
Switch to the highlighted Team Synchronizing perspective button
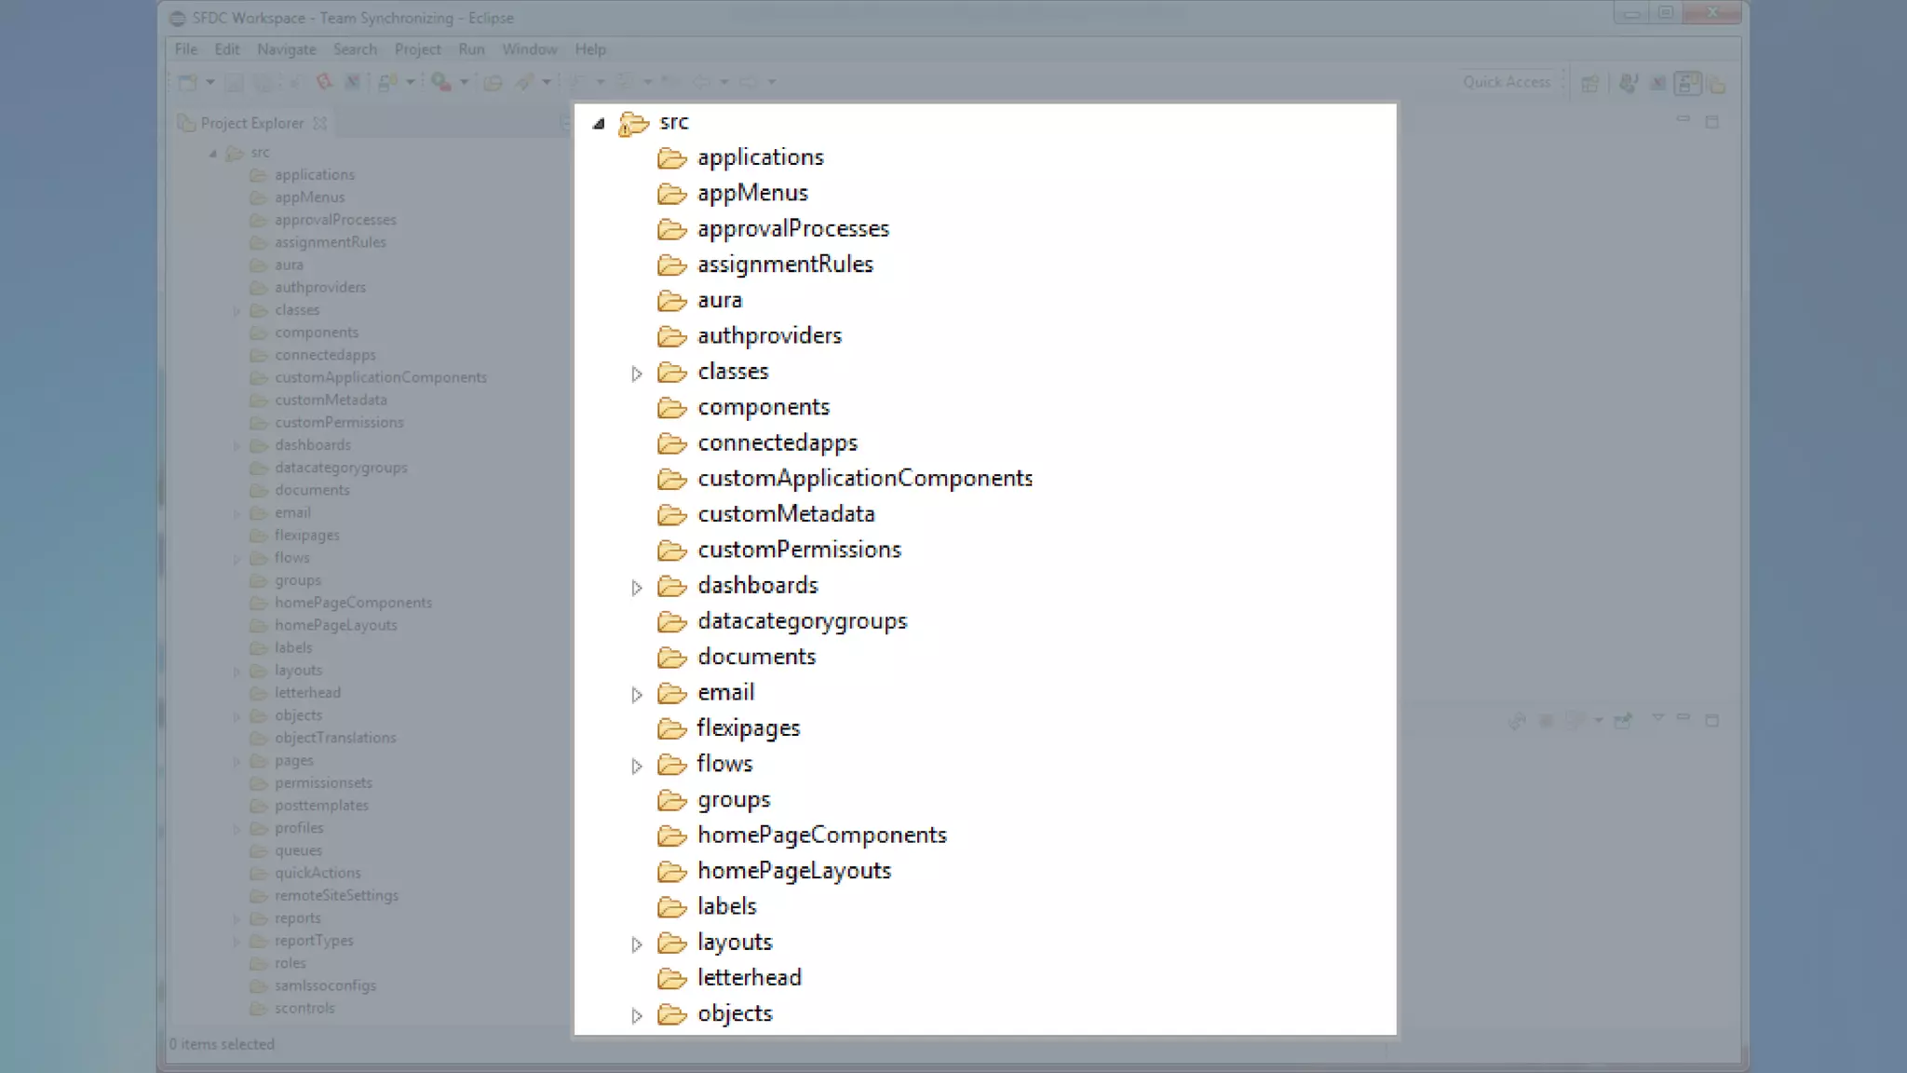pyautogui.click(x=1687, y=85)
